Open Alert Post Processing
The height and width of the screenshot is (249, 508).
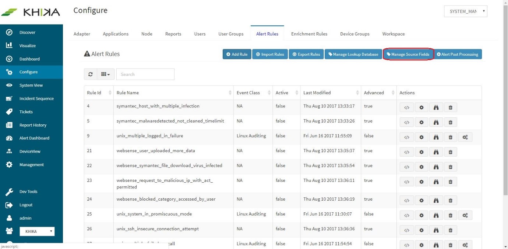click(x=458, y=54)
